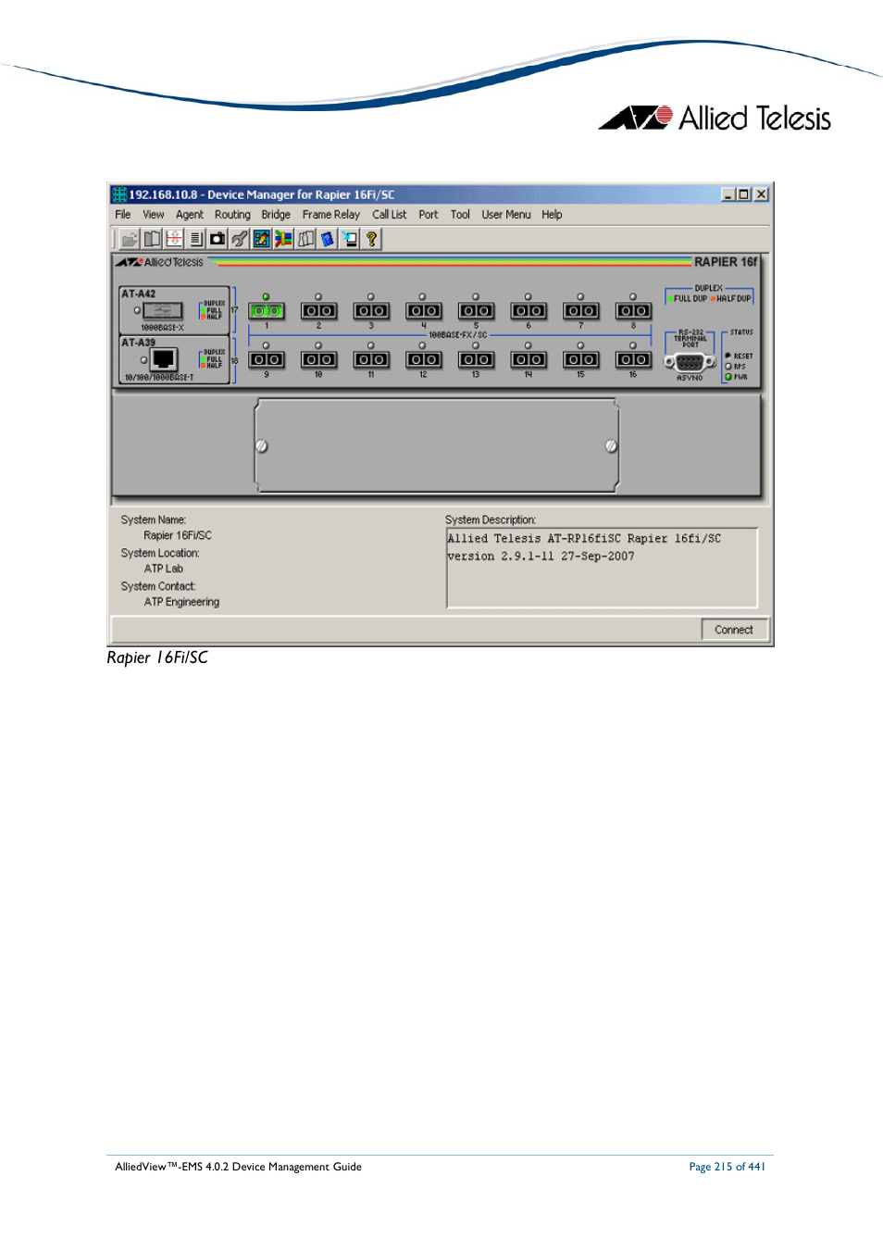Select fiber port 3 on the chassis

(x=371, y=311)
